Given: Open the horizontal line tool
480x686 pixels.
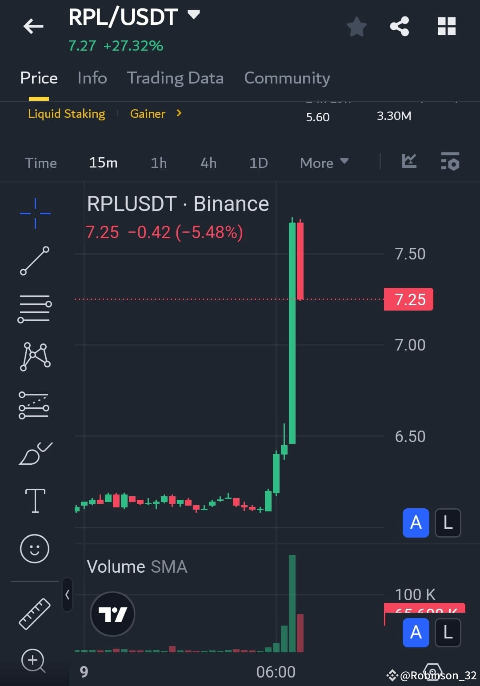Looking at the screenshot, I should point(35,307).
